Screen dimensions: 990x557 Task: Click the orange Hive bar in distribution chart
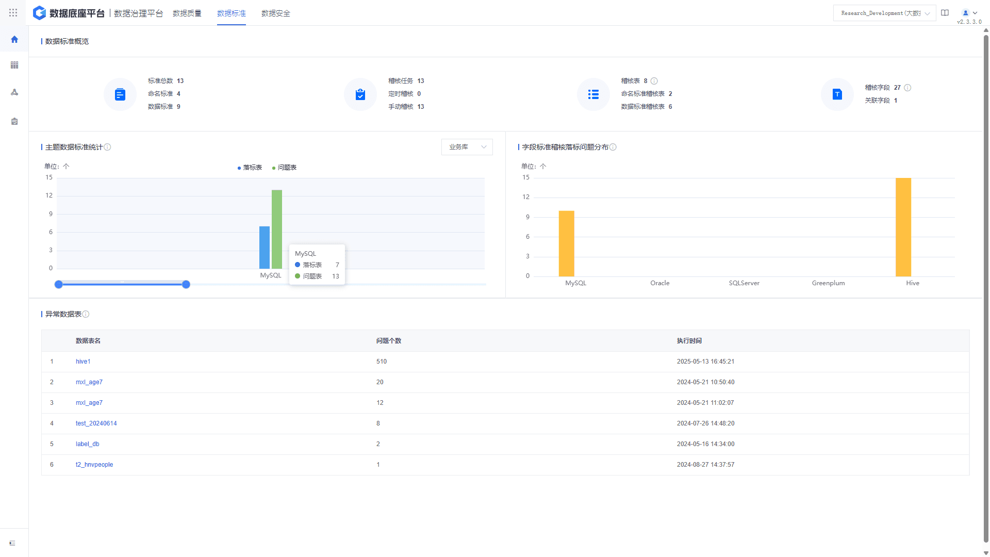(x=903, y=227)
